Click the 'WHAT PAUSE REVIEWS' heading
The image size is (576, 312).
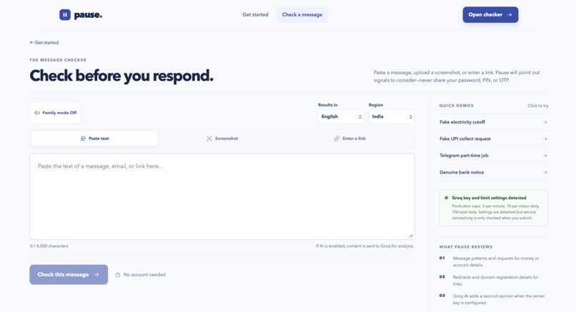click(466, 246)
